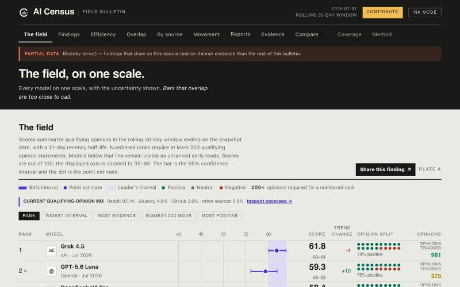The image size is (460, 287).
Task: Click the Grok 4.5 model name
Action: pos(72,246)
